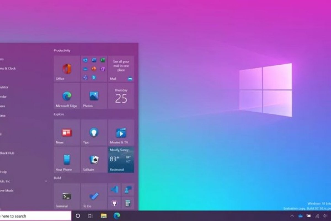Open the News tile
The width and height of the screenshot is (331, 221).
pyautogui.click(x=67, y=133)
